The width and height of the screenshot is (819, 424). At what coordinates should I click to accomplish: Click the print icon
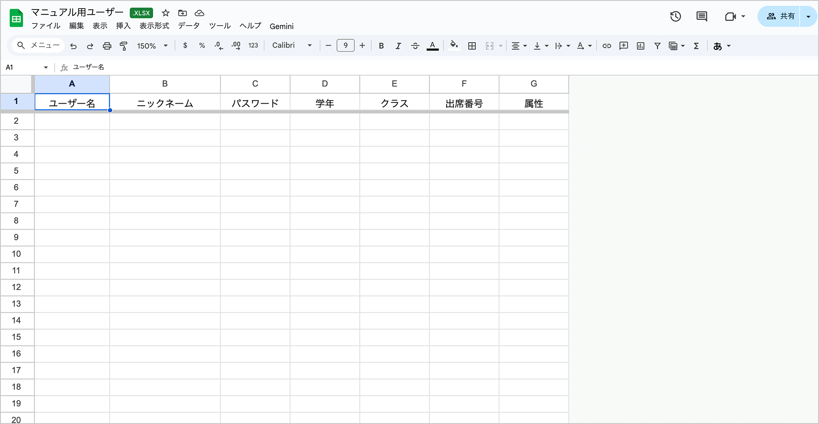pos(107,46)
